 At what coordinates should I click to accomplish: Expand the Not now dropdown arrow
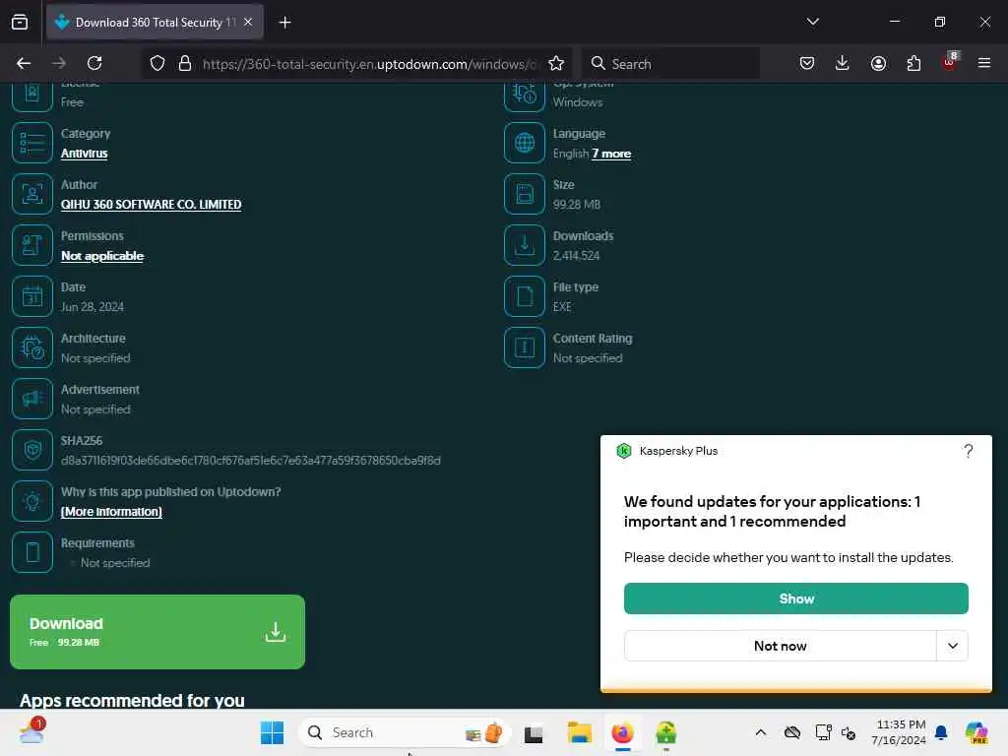click(952, 646)
